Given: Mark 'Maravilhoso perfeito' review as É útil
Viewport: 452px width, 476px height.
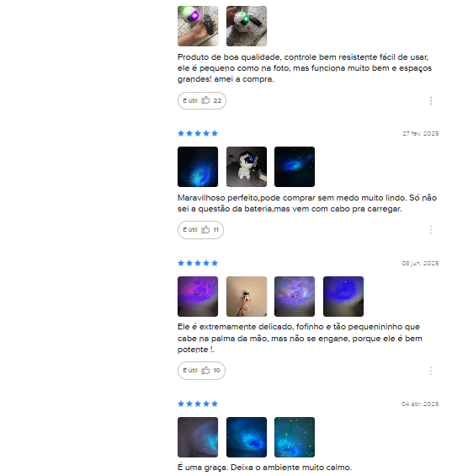Looking at the screenshot, I should [200, 230].
